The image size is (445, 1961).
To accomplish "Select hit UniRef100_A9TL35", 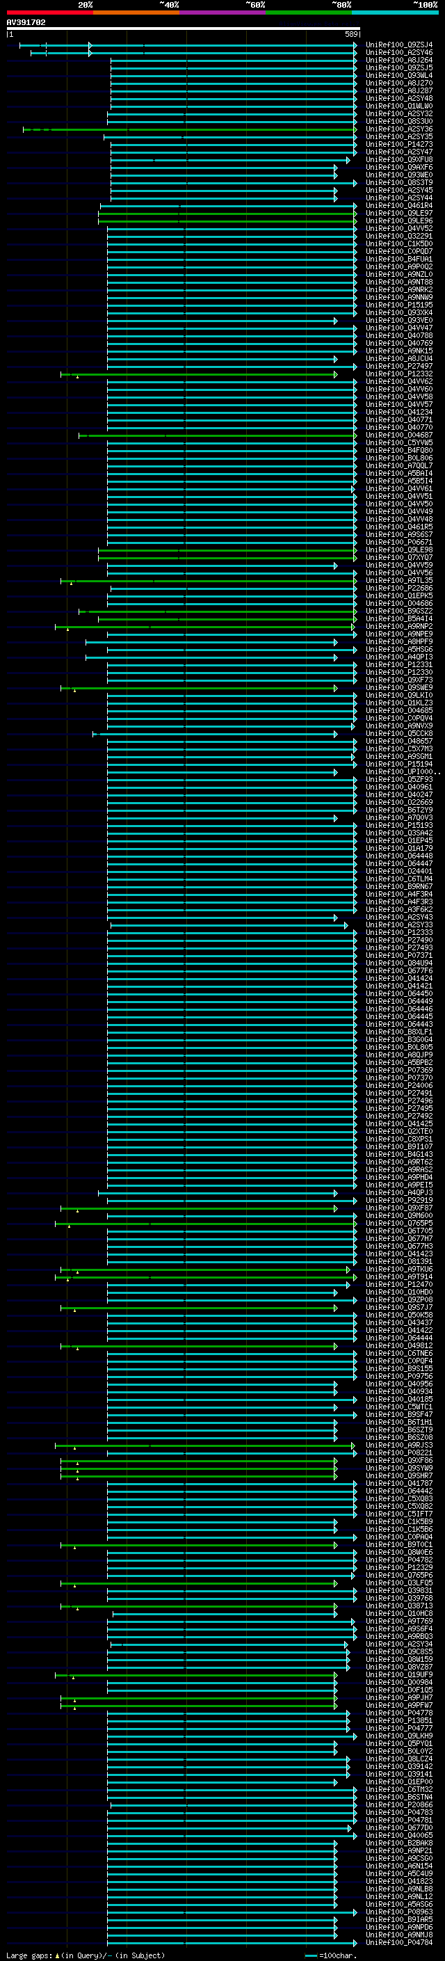I will point(399,581).
